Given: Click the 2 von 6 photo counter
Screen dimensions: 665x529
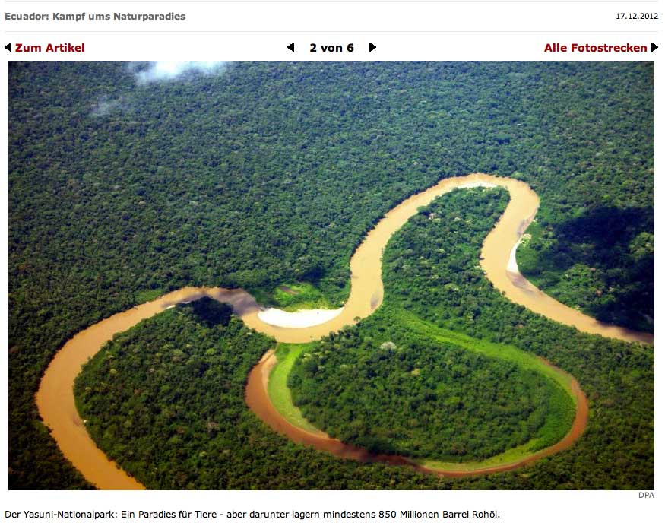Looking at the screenshot, I should pyautogui.click(x=331, y=48).
